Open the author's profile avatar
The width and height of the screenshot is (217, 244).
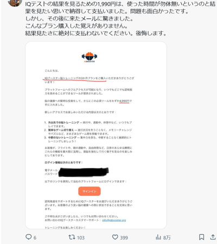tap(15, 3)
